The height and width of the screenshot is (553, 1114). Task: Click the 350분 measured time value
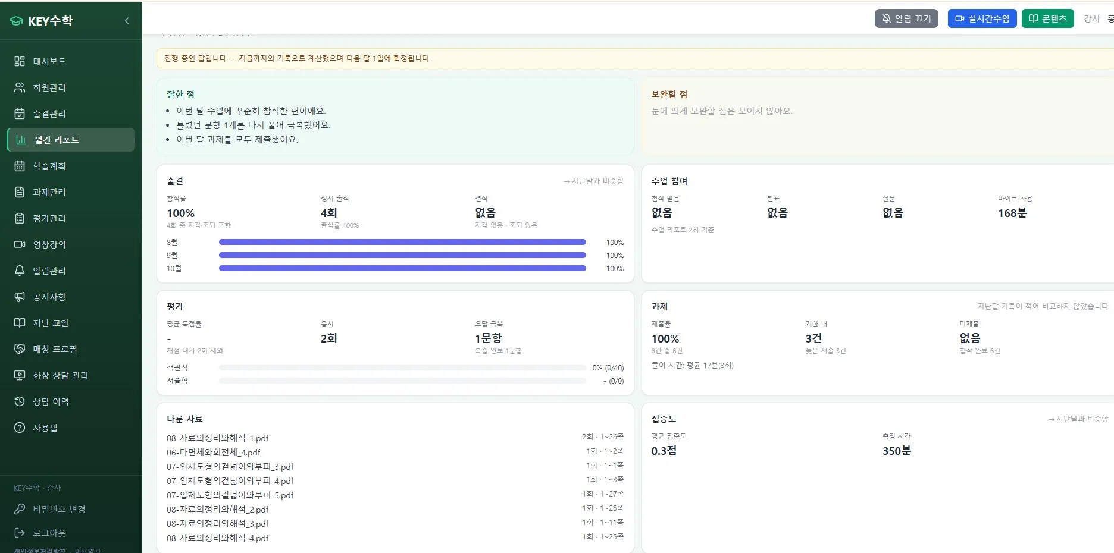897,451
